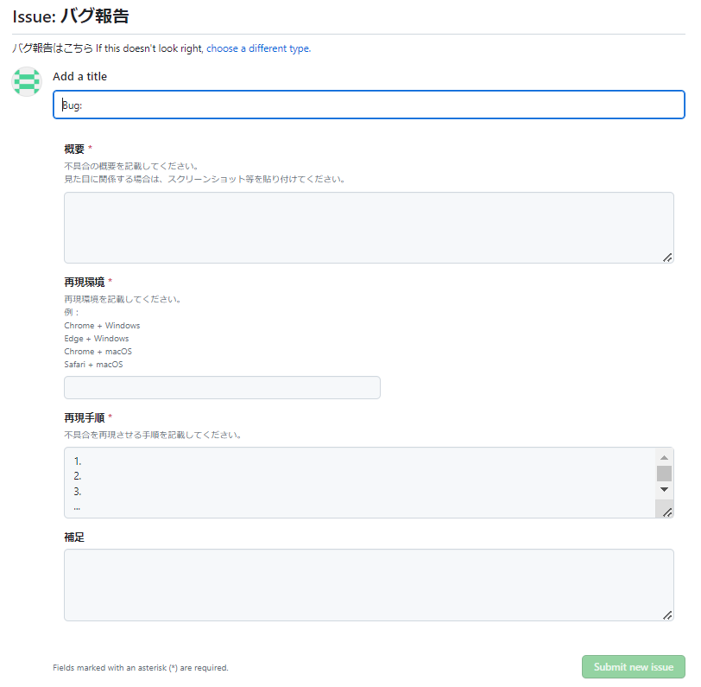Click the 'choose a different type' link
This screenshot has width=701, height=687.
tap(258, 48)
